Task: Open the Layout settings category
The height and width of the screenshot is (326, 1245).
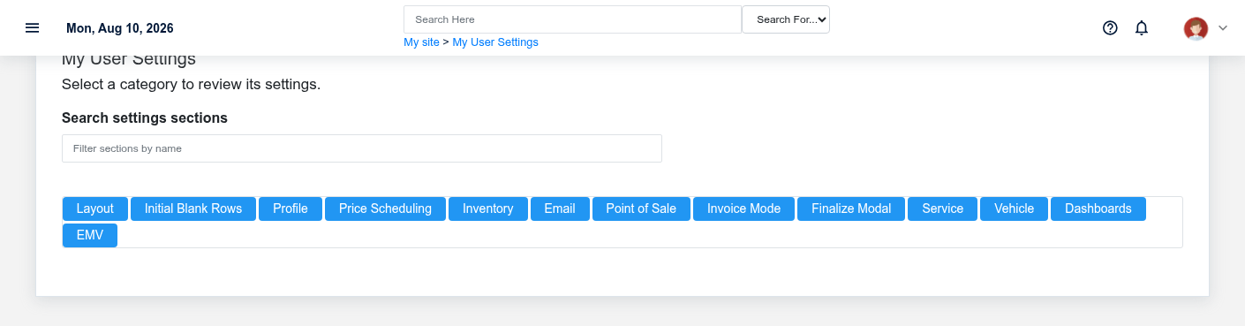Action: (95, 208)
